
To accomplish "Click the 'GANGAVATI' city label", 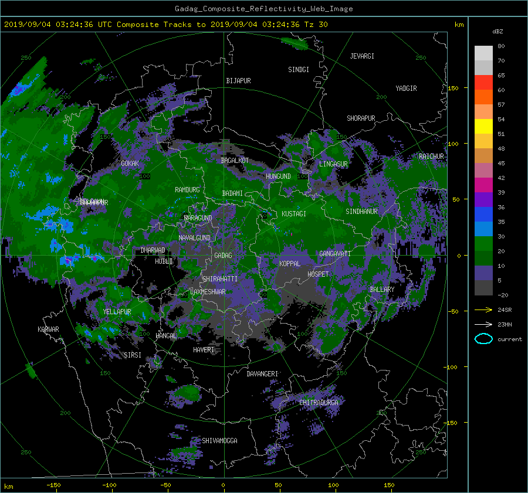I will point(335,254).
